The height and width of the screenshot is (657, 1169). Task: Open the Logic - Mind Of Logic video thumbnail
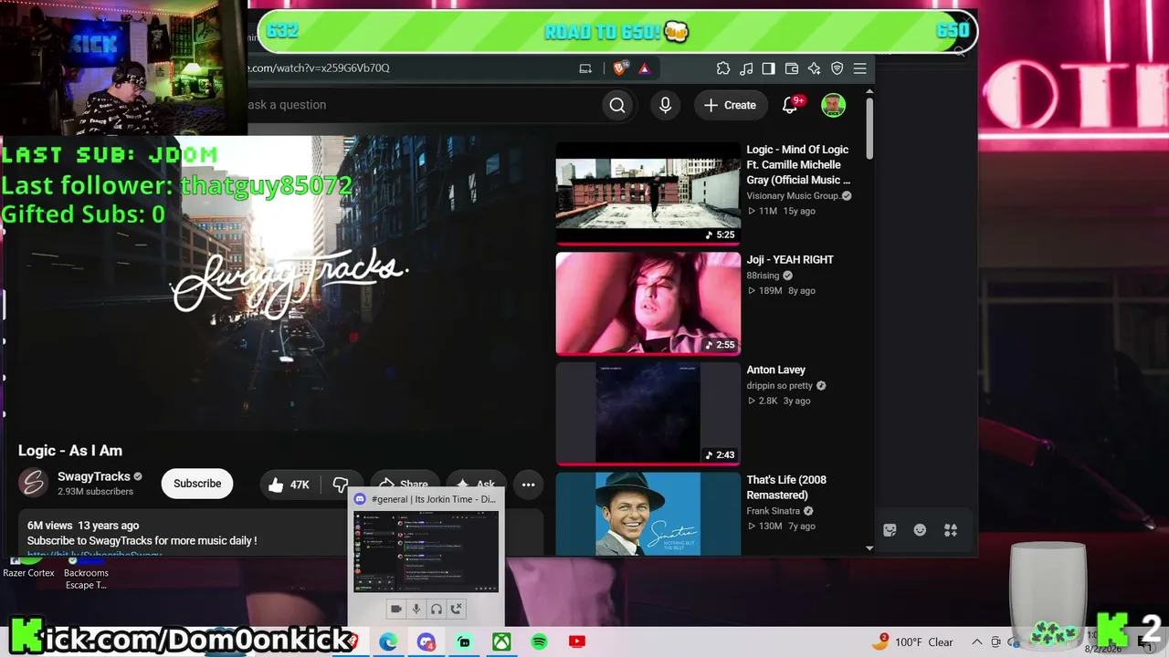pos(648,193)
